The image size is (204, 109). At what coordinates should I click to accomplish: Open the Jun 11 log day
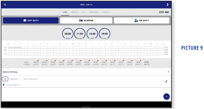(x=112, y=63)
